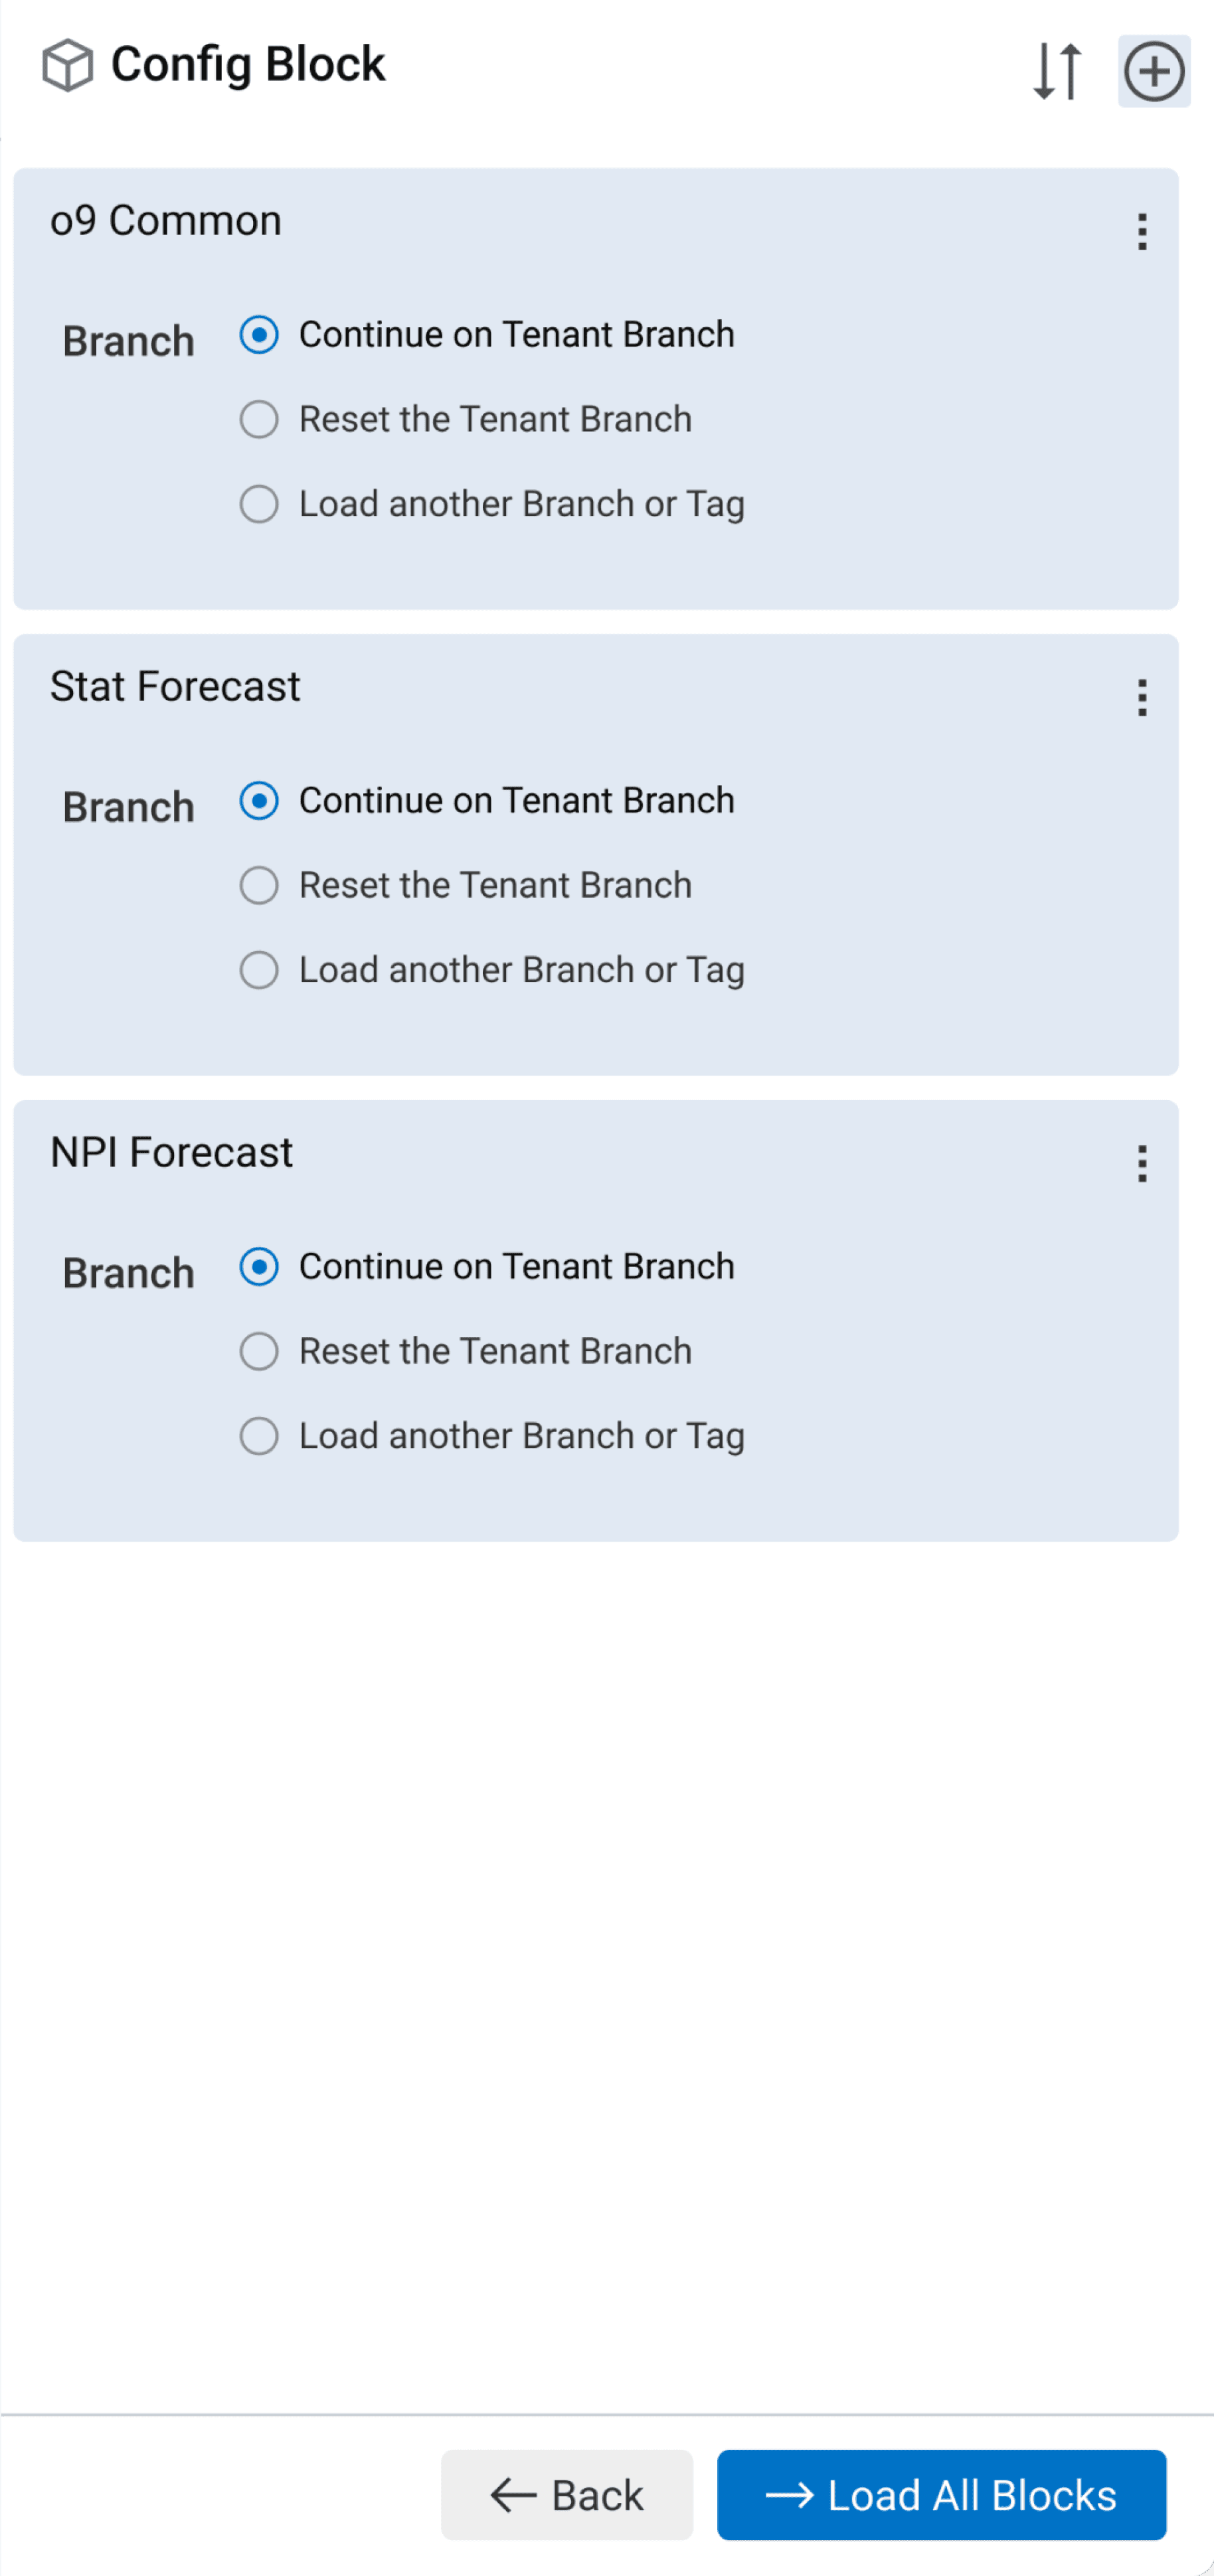Click the Config Block cube icon
Screen dimensions: 1214x2576
[67, 65]
